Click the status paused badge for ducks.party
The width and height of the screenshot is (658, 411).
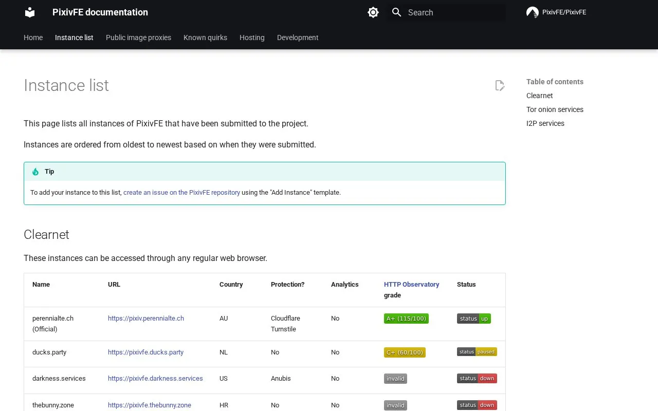tap(477, 352)
